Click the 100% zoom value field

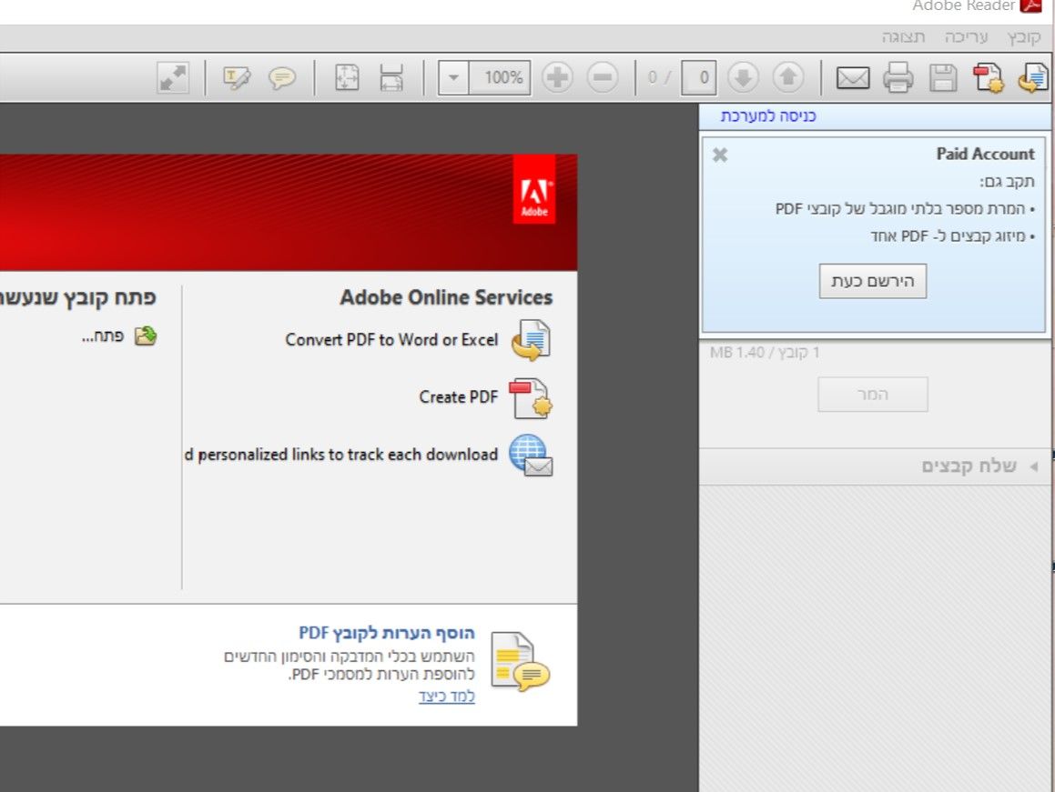(500, 78)
